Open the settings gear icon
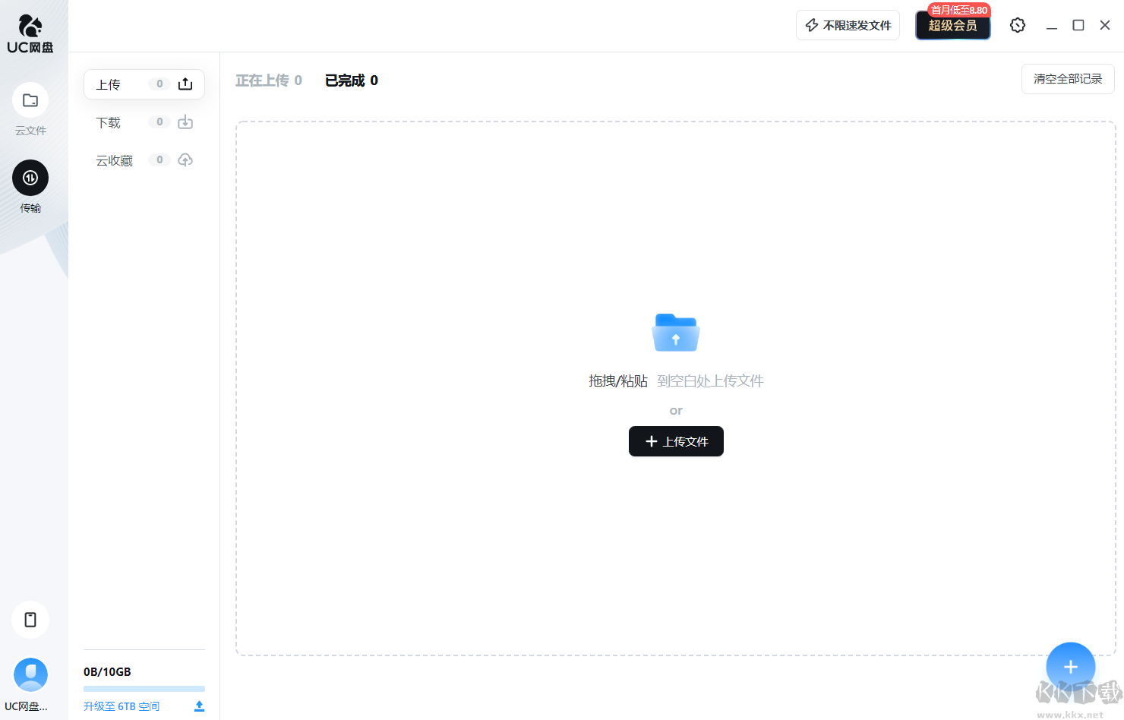Viewport: 1124px width, 720px height. click(x=1017, y=24)
